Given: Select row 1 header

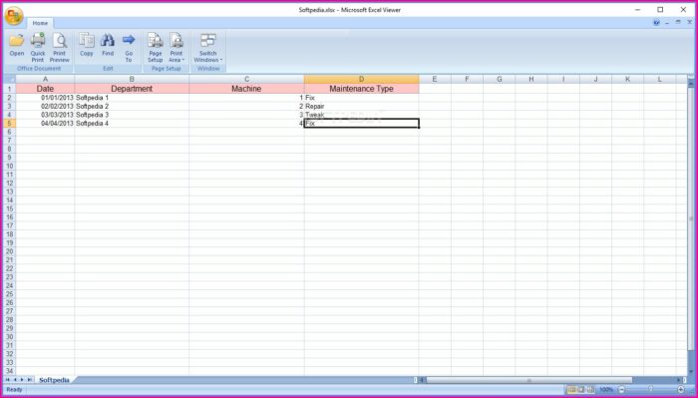Looking at the screenshot, I should 9,89.
